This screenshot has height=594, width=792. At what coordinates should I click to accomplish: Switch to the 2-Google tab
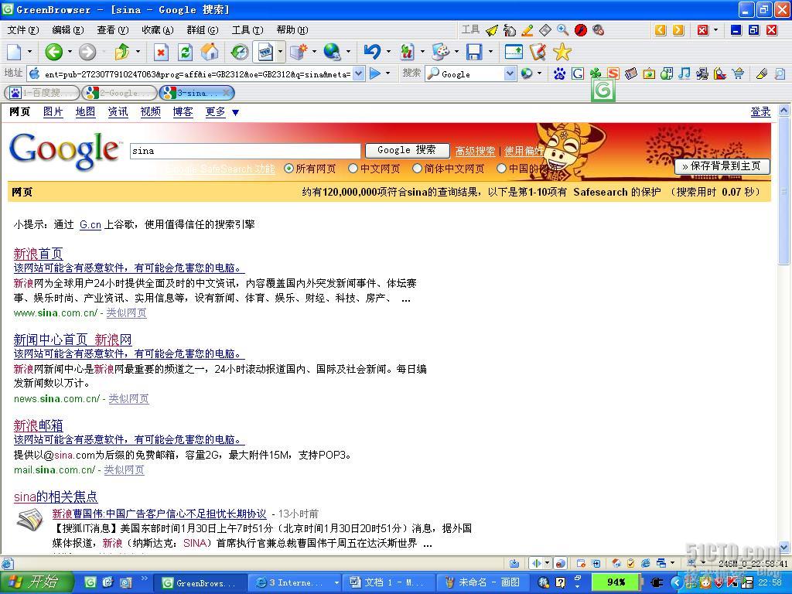coord(120,93)
